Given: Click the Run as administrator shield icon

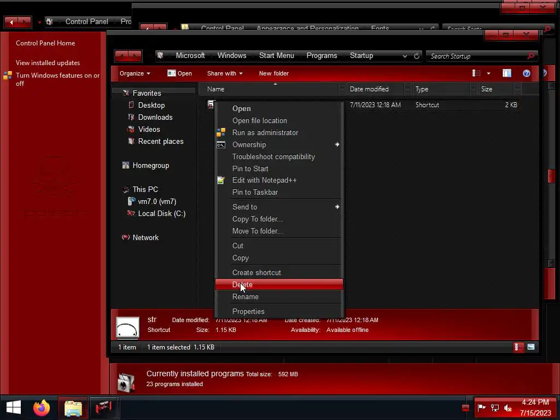Looking at the screenshot, I should 221,132.
